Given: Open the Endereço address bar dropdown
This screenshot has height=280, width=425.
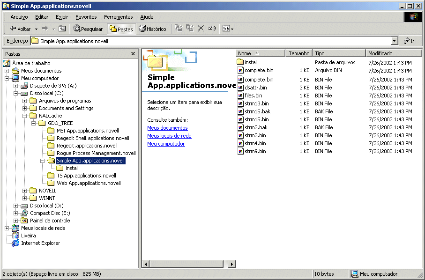Looking at the screenshot, I should pyautogui.click(x=394, y=41).
